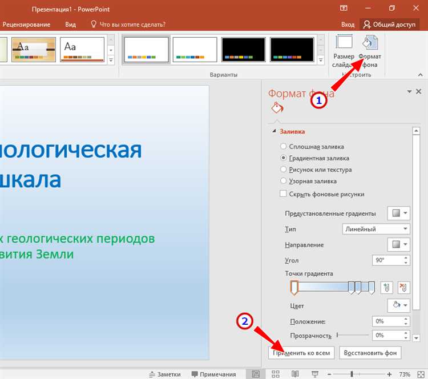
Task: Click the zoom slider handle in the status bar
Action: 352,374
